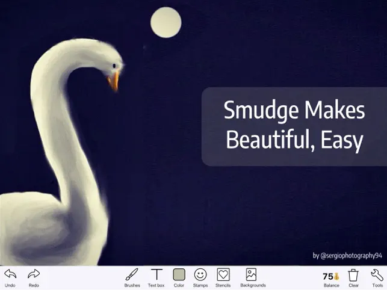Click the Redo arrow icon
Screen dimensions: 387x290
(34, 274)
